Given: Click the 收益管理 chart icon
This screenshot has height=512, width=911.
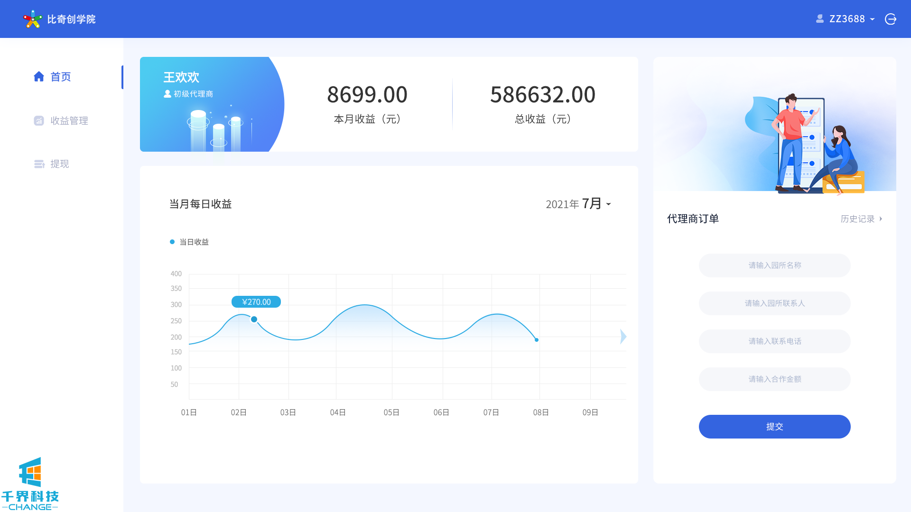Looking at the screenshot, I should click(39, 121).
